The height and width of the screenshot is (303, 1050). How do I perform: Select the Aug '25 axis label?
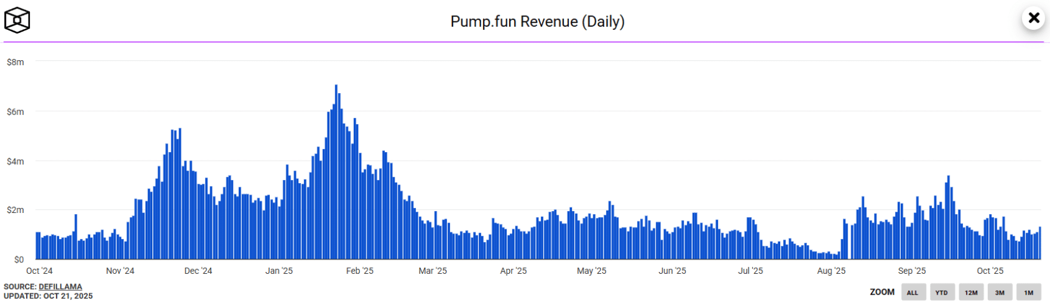coord(831,271)
